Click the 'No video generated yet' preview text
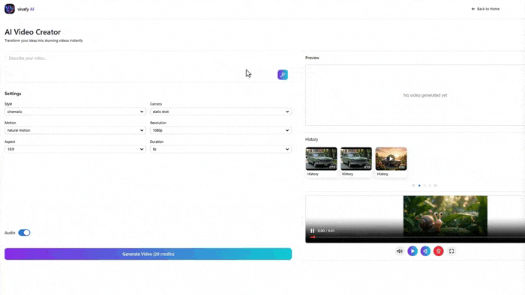Viewport: 525px width, 295px height. point(425,95)
